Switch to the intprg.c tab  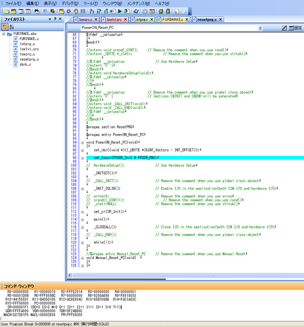point(142,20)
